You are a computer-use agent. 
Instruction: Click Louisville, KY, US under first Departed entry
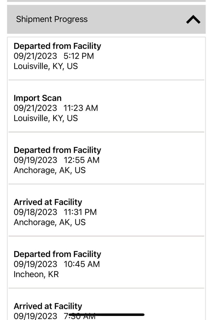coord(46,66)
